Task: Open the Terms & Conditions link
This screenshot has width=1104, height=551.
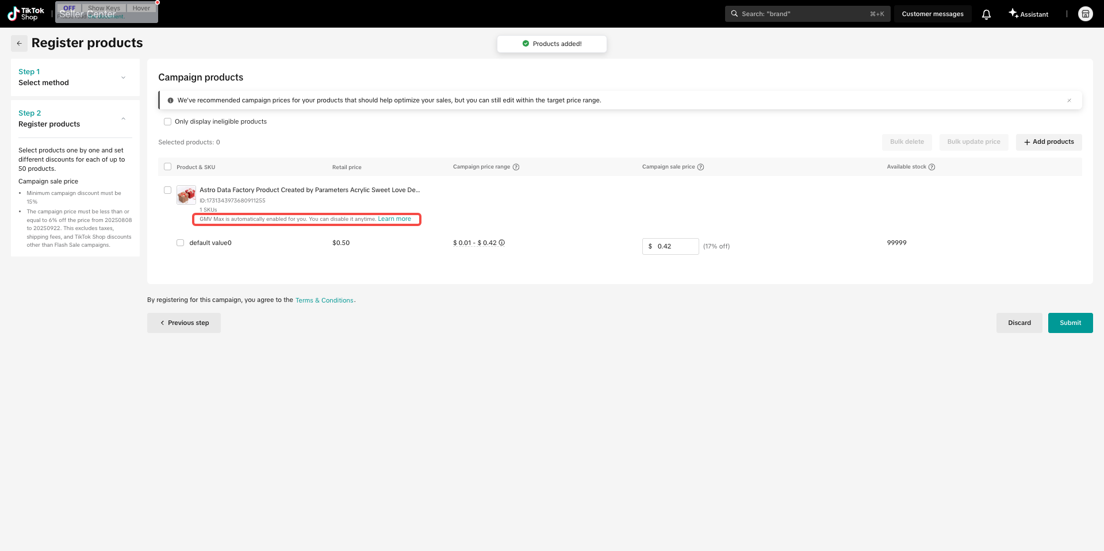Action: 324,301
